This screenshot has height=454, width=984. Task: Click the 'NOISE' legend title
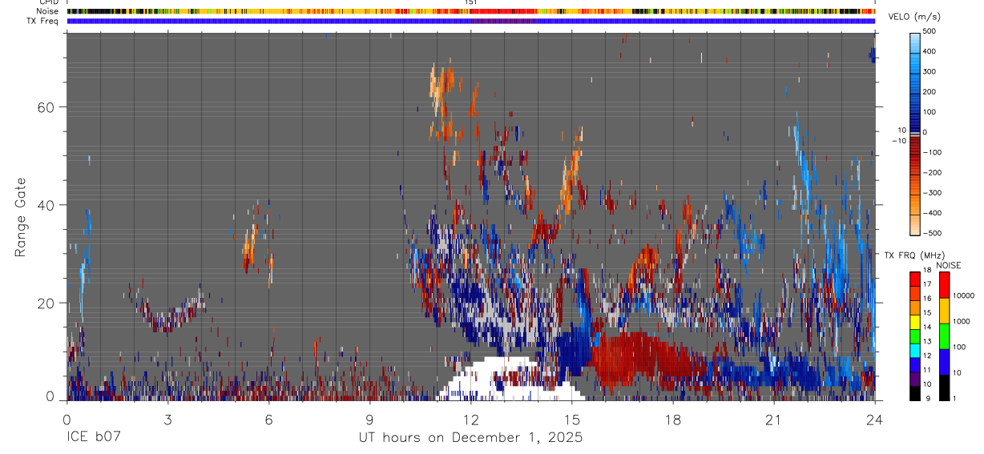[x=948, y=265]
